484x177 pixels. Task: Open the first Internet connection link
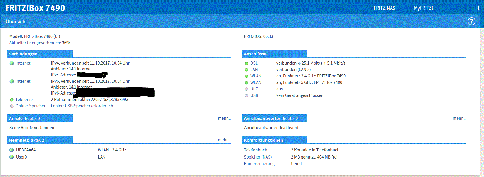click(23, 63)
